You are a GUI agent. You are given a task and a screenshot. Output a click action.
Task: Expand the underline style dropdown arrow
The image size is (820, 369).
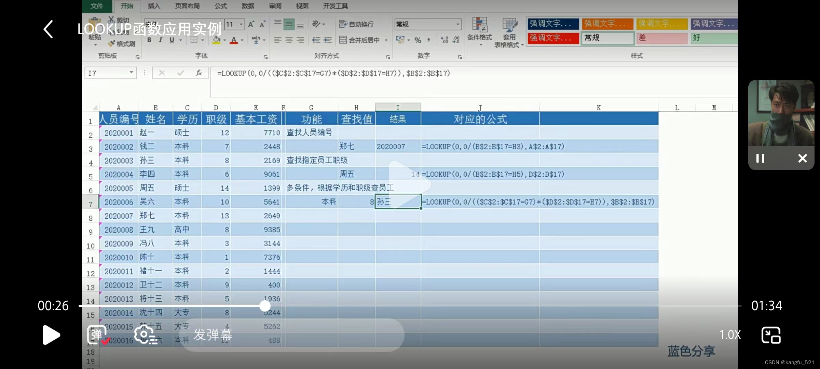[181, 40]
